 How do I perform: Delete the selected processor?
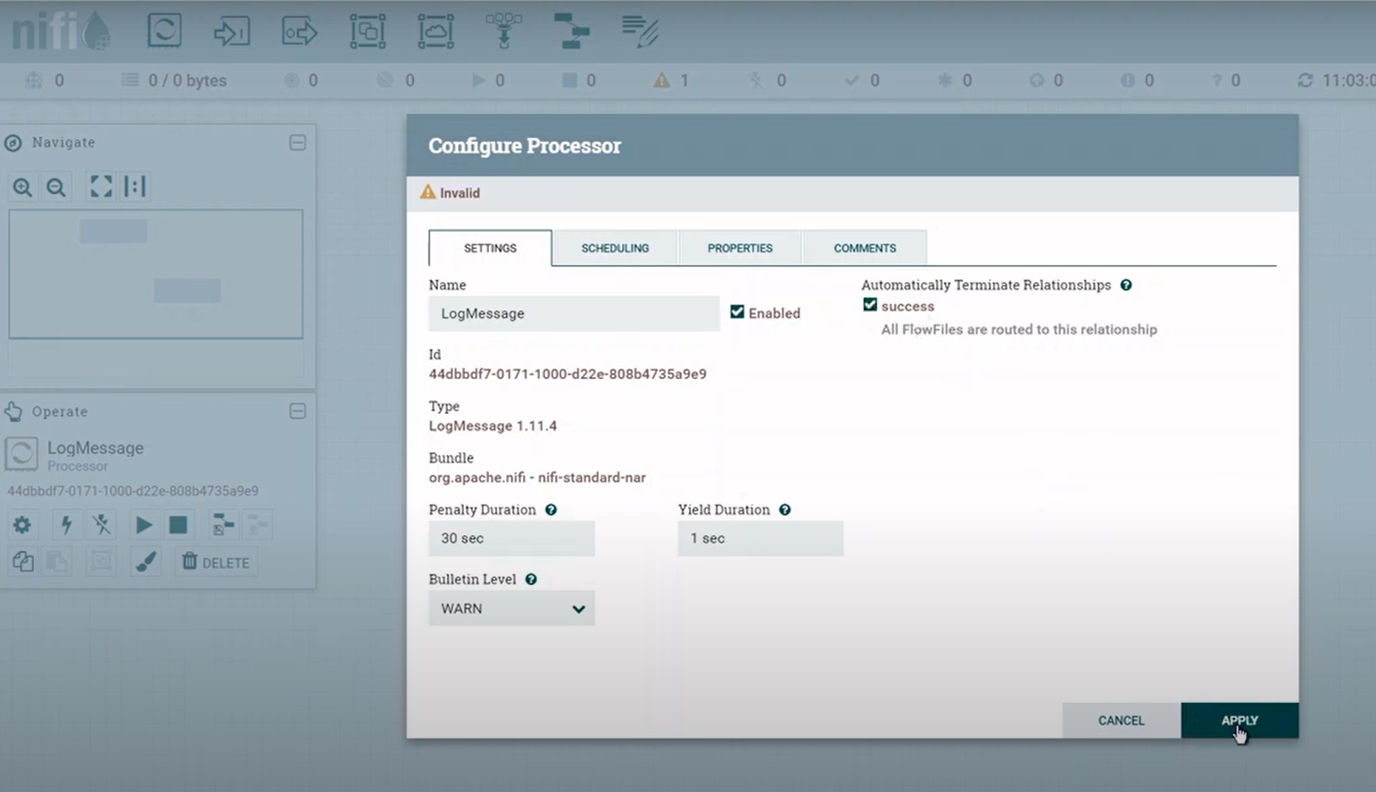pyautogui.click(x=216, y=562)
